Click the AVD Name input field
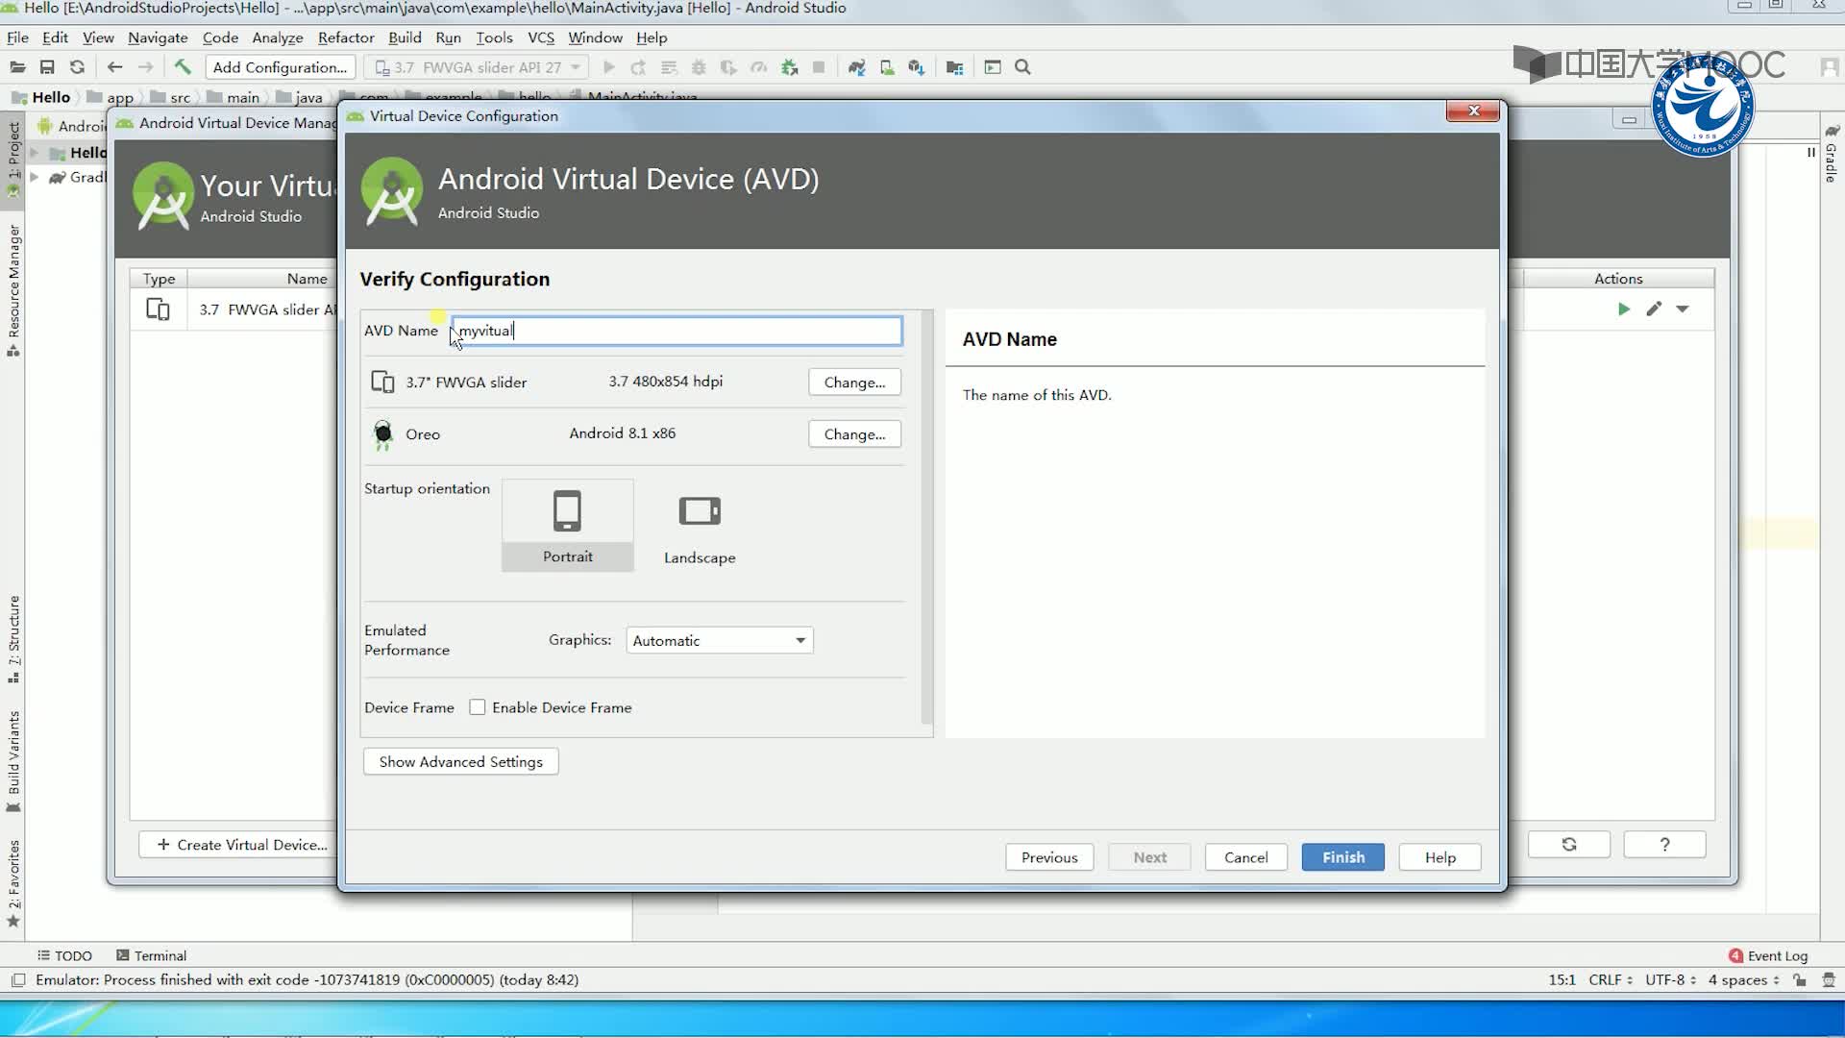Image resolution: width=1845 pixels, height=1038 pixels. tap(676, 331)
